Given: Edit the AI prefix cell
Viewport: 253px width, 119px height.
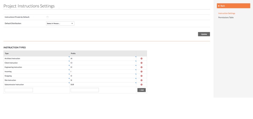Looking at the screenshot, I should [x=103, y=58].
